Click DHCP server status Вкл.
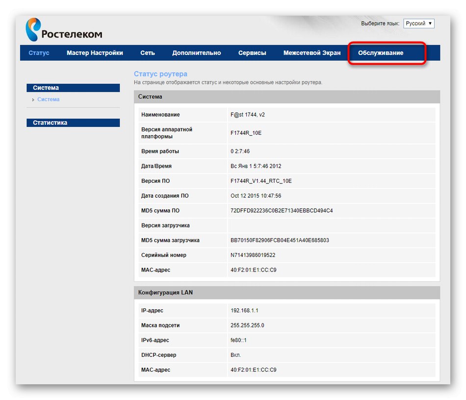Viewport: 466px width, 400px height. (235, 355)
